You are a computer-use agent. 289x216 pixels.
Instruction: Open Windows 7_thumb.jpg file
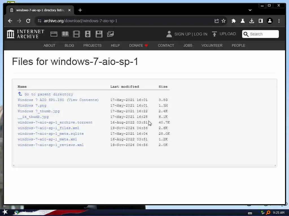coord(39,111)
